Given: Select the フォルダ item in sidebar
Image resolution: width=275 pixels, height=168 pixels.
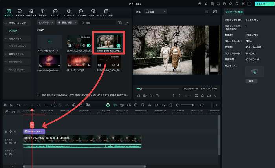Looking at the screenshot, I should [x=13, y=31].
